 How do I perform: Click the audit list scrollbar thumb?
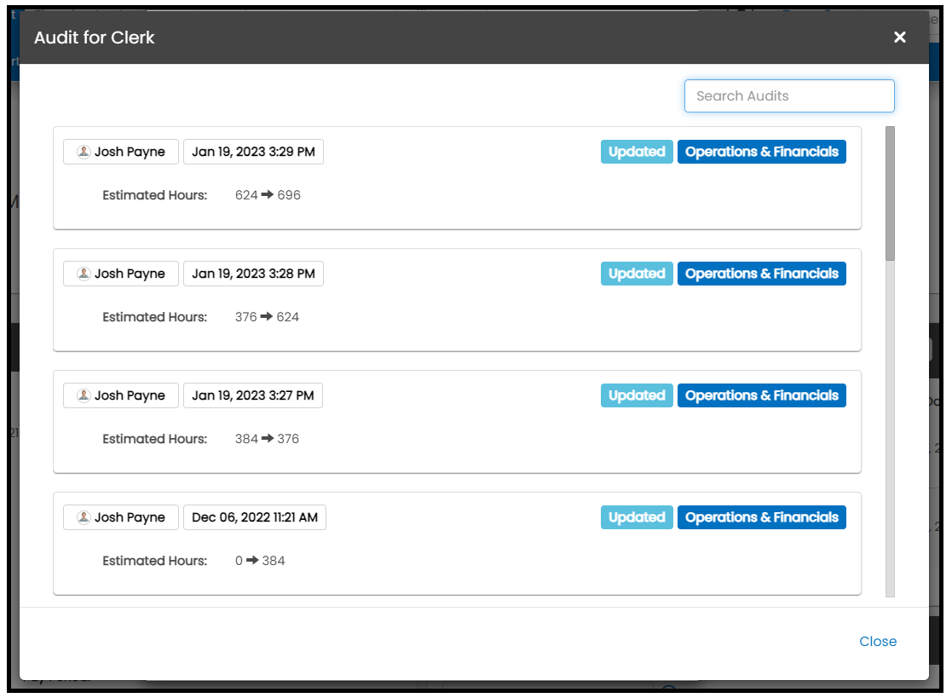point(890,193)
